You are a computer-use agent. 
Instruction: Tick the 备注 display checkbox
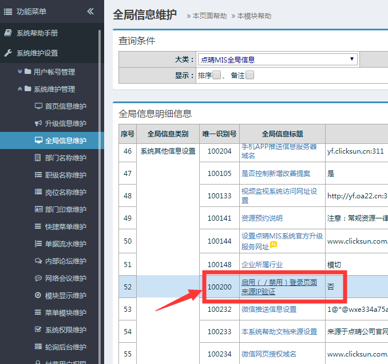point(250,75)
